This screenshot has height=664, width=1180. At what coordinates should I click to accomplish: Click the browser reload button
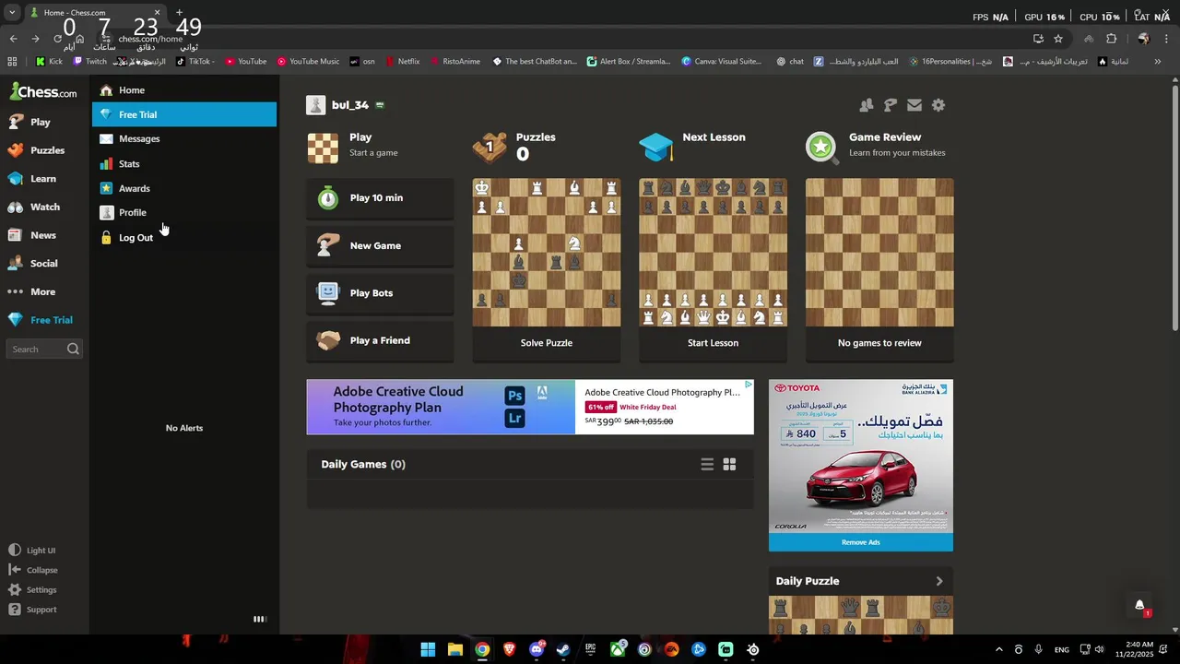pos(57,39)
